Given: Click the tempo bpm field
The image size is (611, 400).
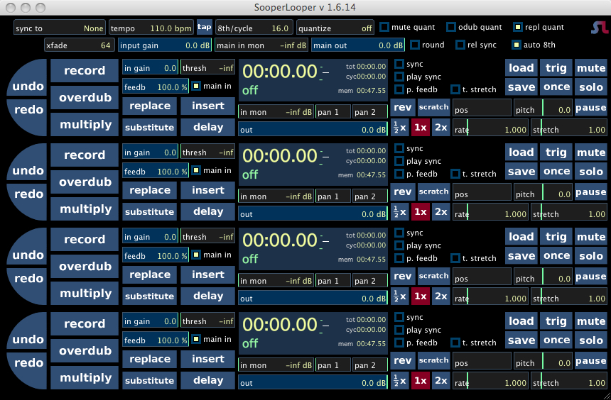Looking at the screenshot, I should (151, 28).
